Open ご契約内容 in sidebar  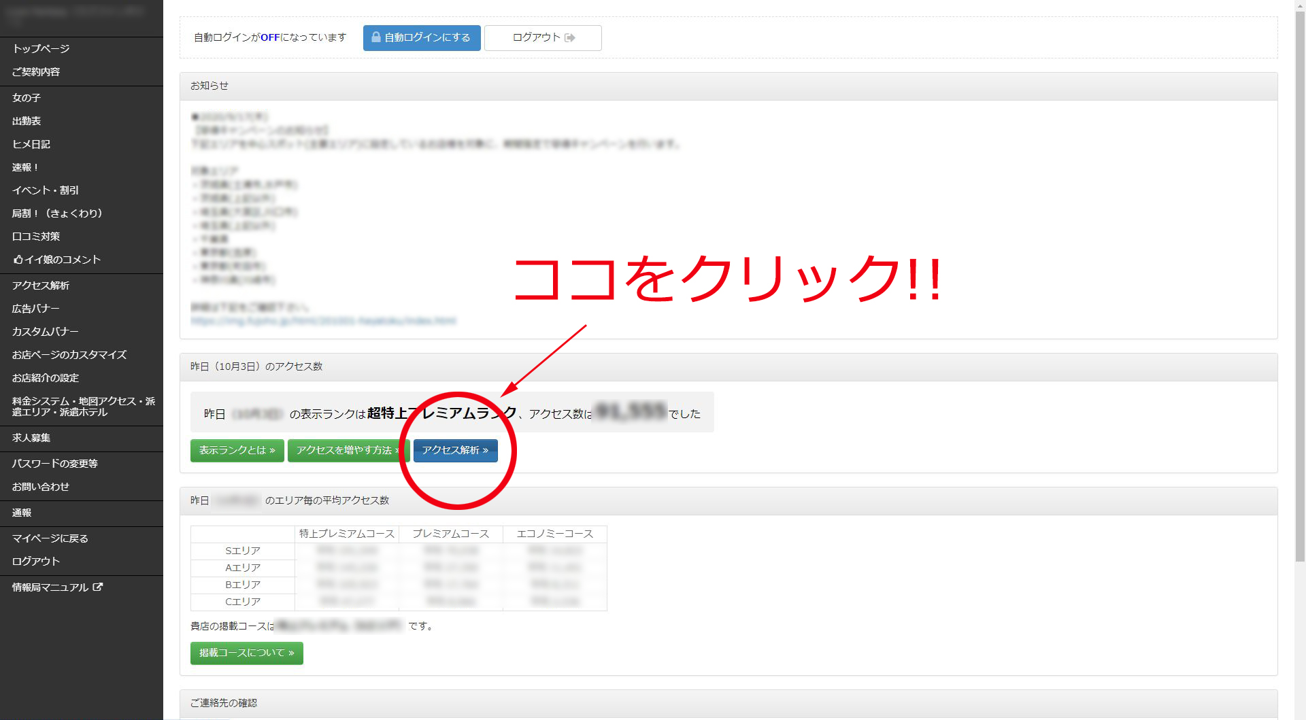click(36, 72)
